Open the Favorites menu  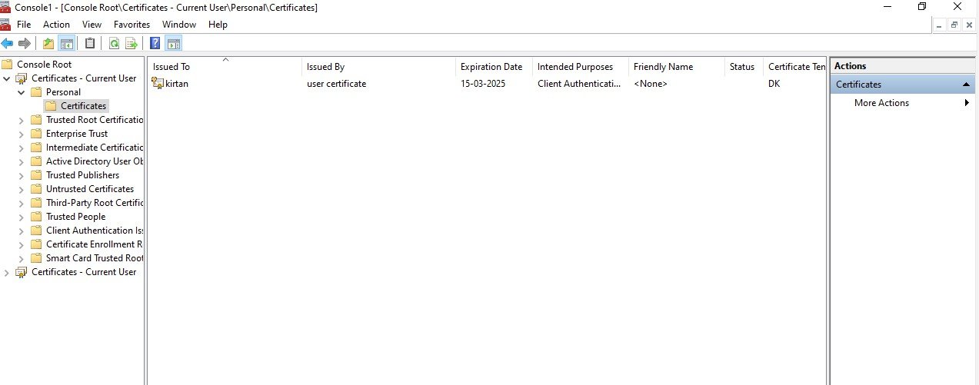coord(132,25)
